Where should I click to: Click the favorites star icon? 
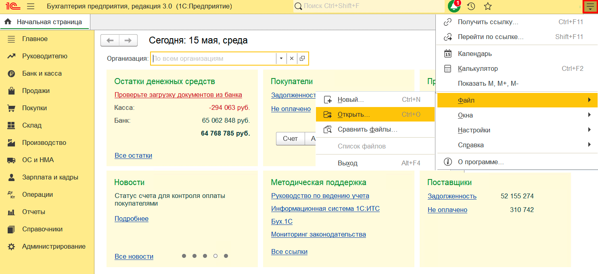click(x=488, y=6)
